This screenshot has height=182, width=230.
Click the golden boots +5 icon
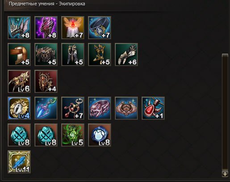pos(100,55)
